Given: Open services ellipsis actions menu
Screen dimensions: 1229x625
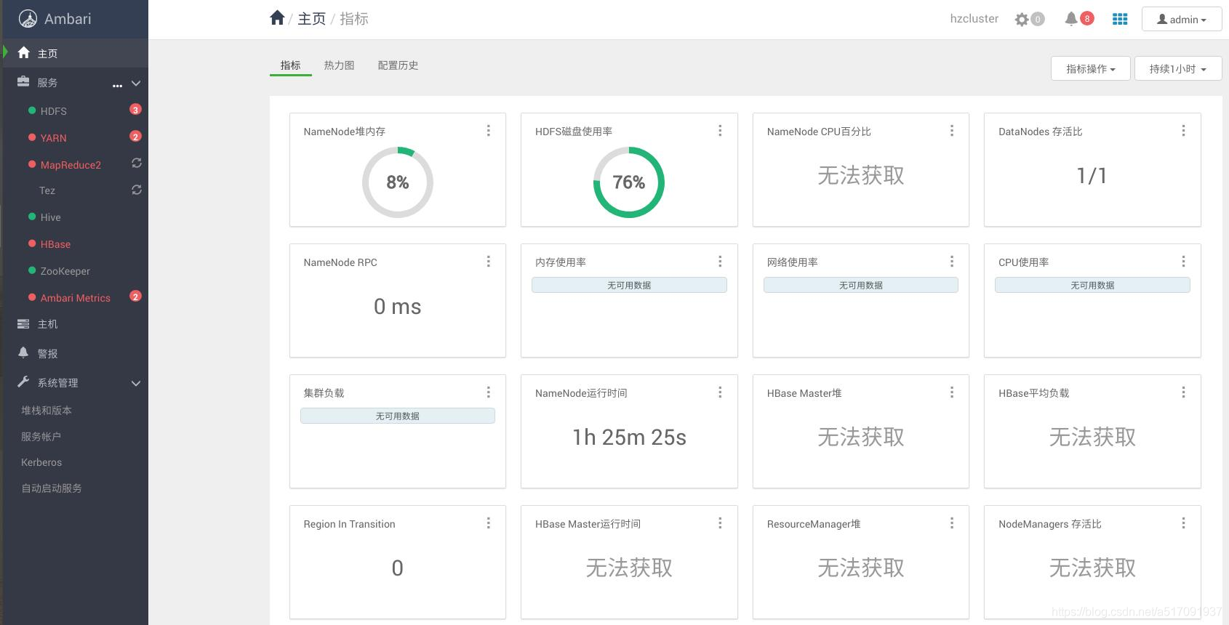Looking at the screenshot, I should tap(117, 85).
